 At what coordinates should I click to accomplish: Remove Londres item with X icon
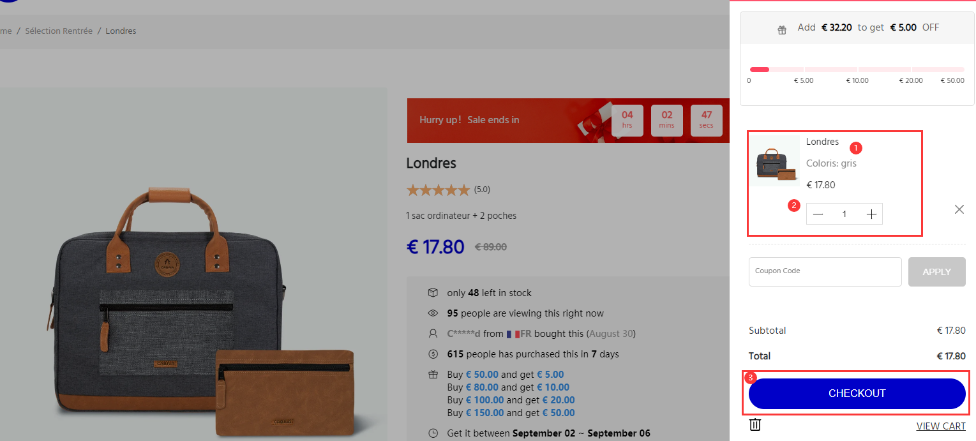(x=959, y=209)
